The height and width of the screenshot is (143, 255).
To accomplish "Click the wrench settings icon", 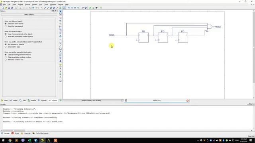I will click(82, 8).
